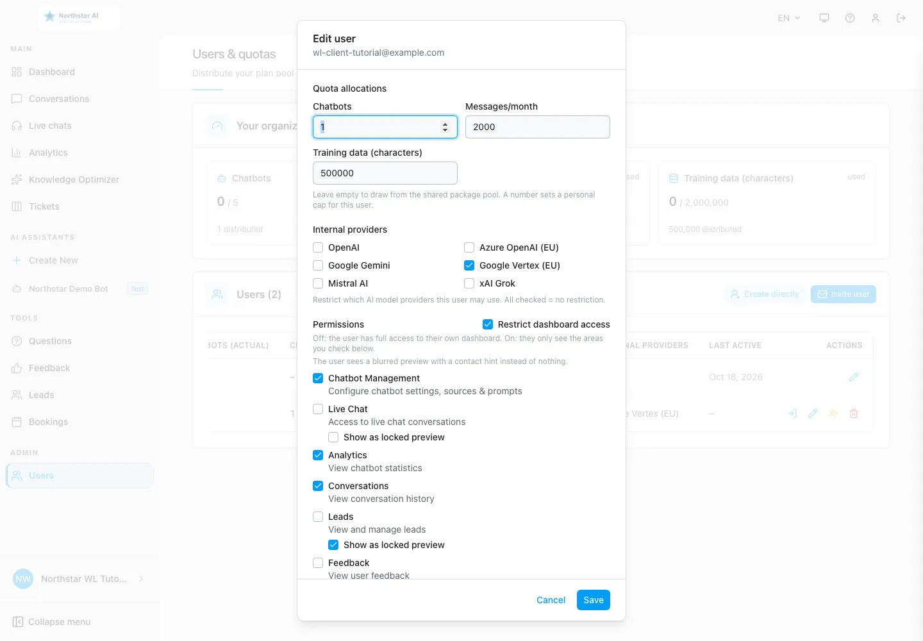
Task: Click the Conversations speech bubble icon
Action: [x=17, y=99]
